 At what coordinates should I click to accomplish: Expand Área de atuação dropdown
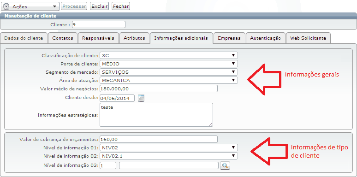tap(169, 80)
